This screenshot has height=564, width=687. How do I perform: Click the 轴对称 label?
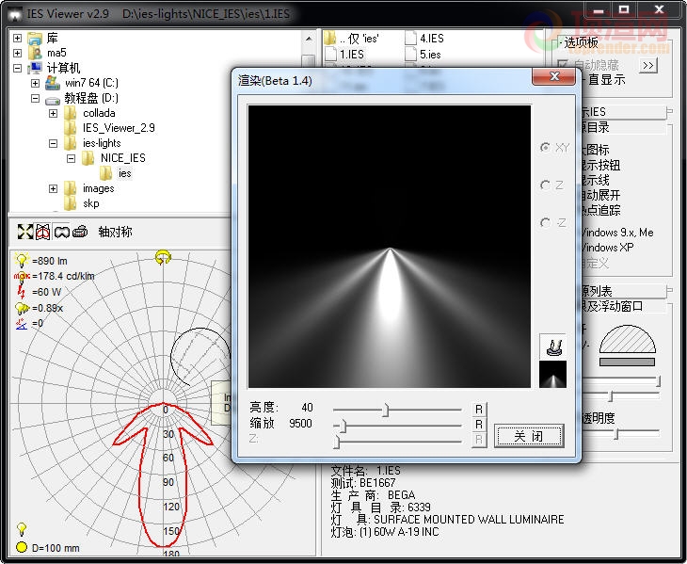coord(115,232)
